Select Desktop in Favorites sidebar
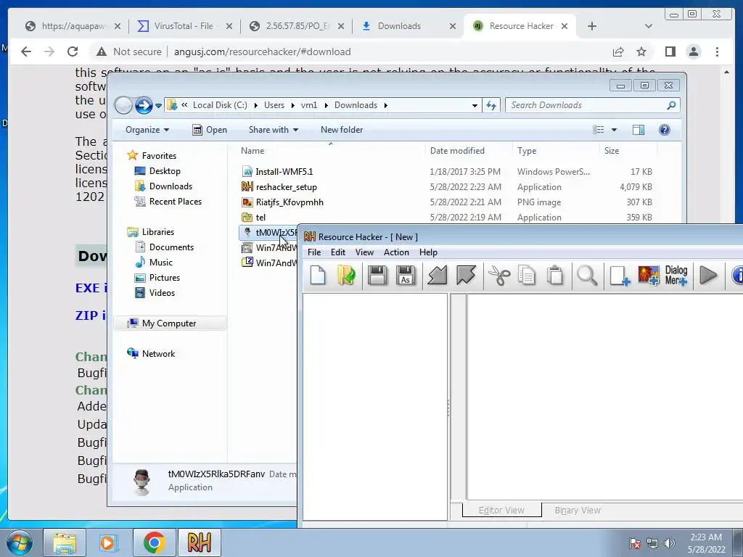743x557 pixels. [165, 171]
